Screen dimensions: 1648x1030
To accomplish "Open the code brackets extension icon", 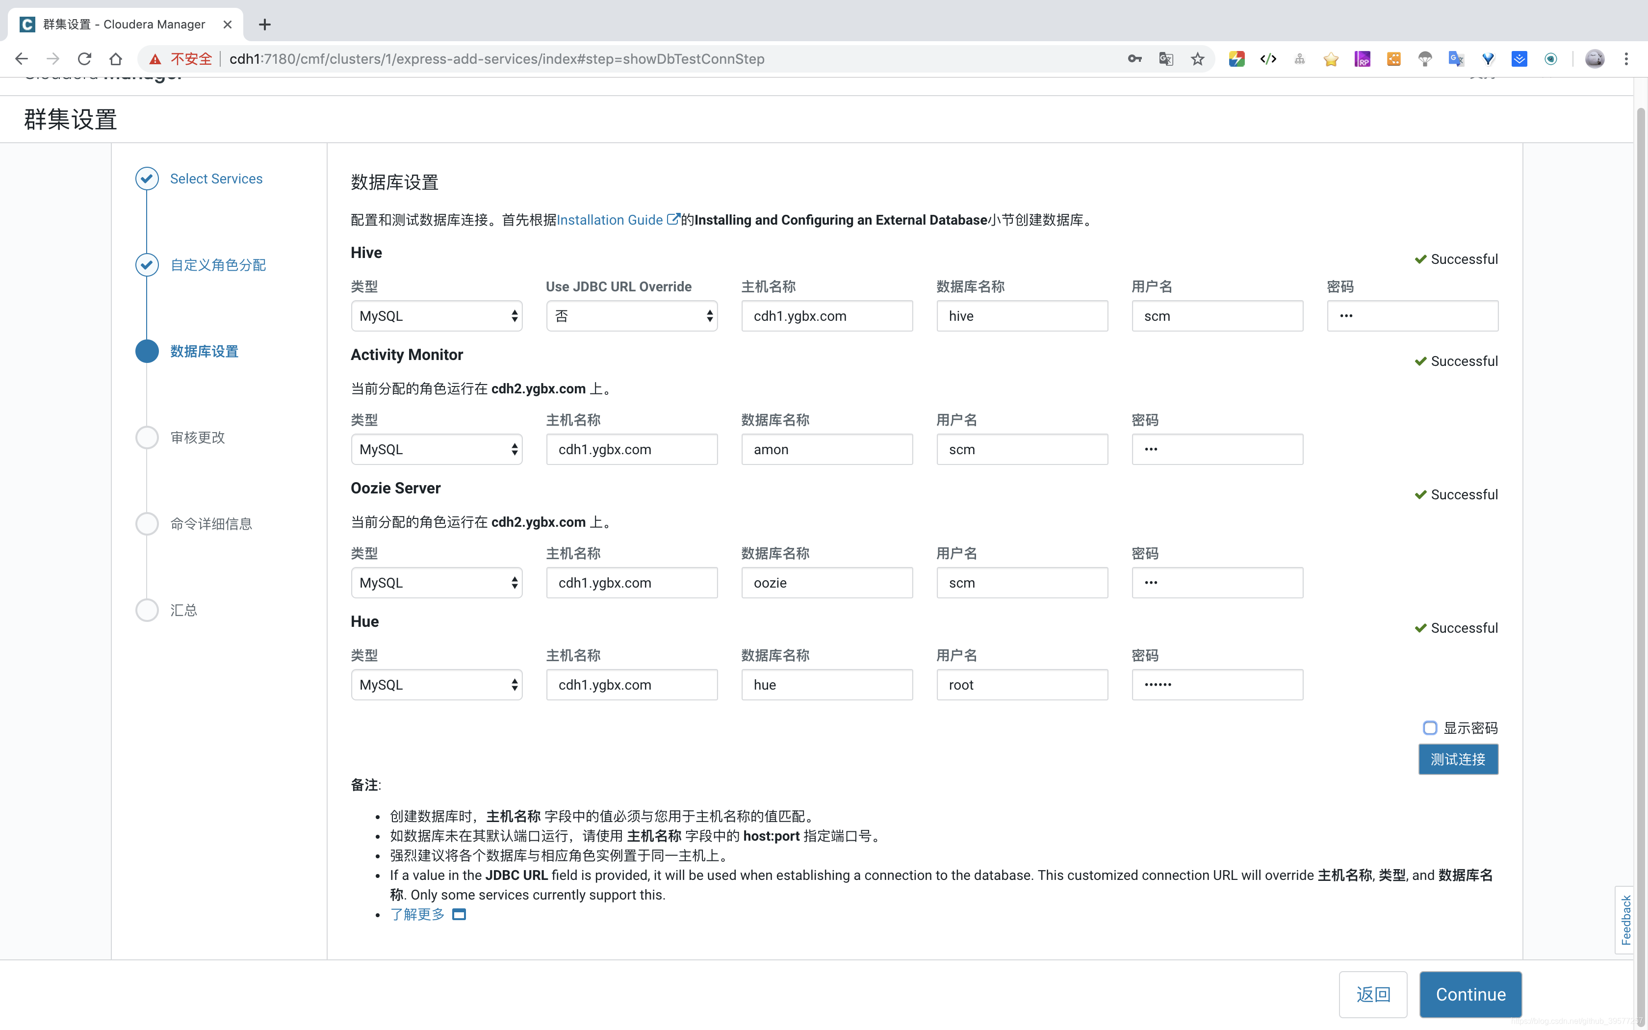I will pyautogui.click(x=1268, y=59).
